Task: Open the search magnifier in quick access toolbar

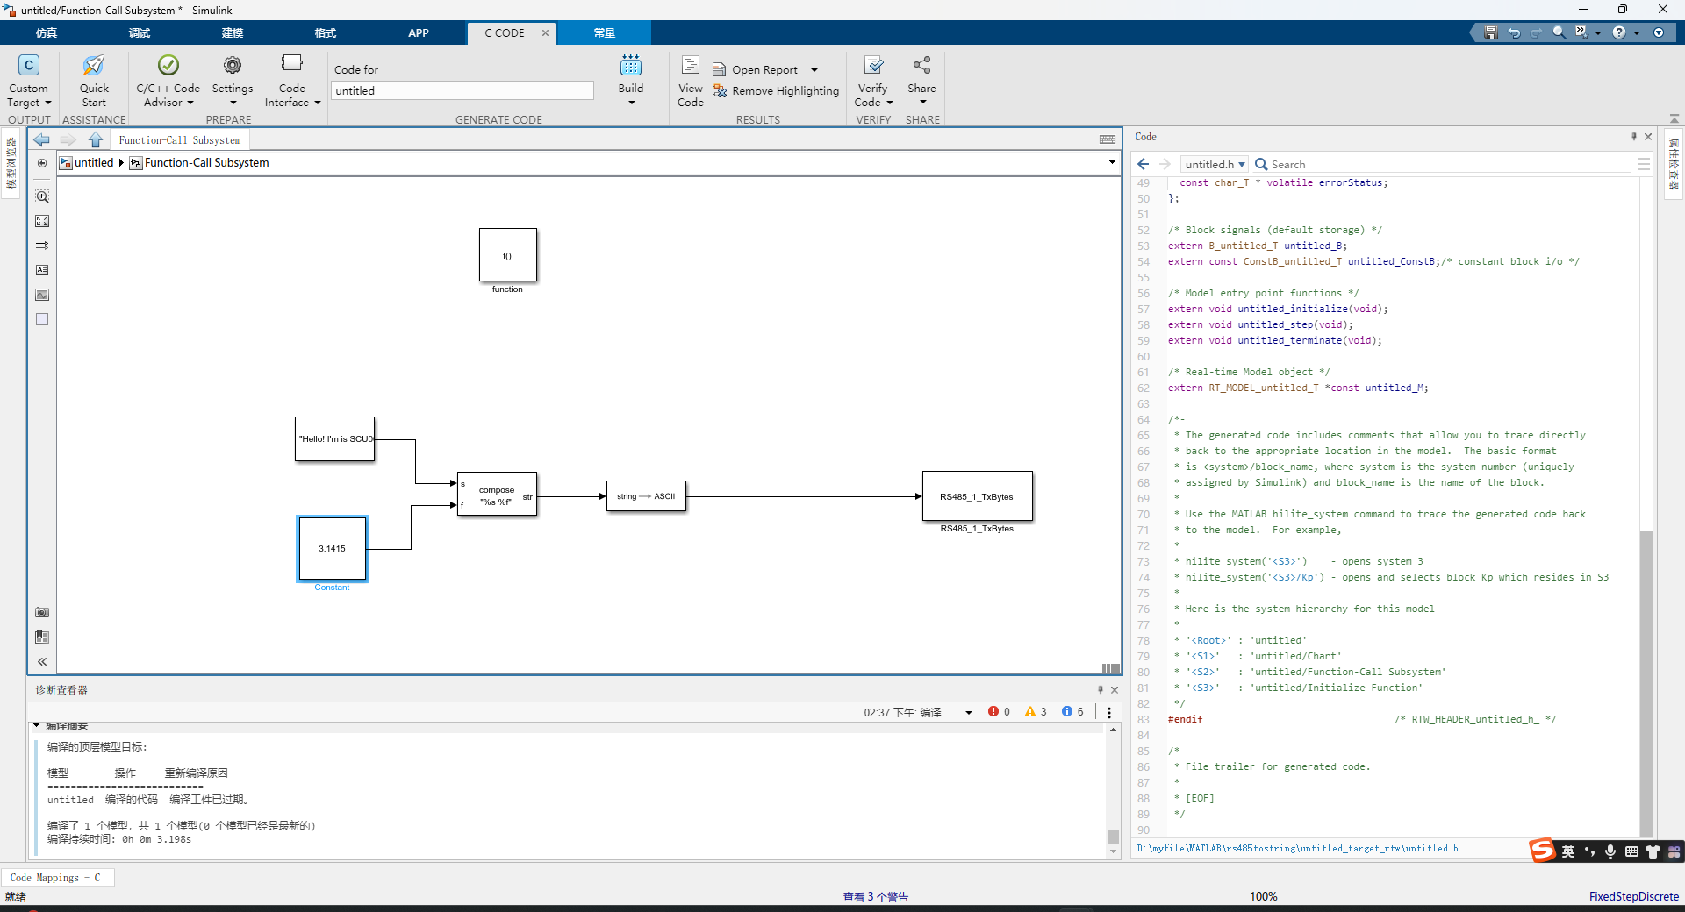Action: tap(1559, 32)
